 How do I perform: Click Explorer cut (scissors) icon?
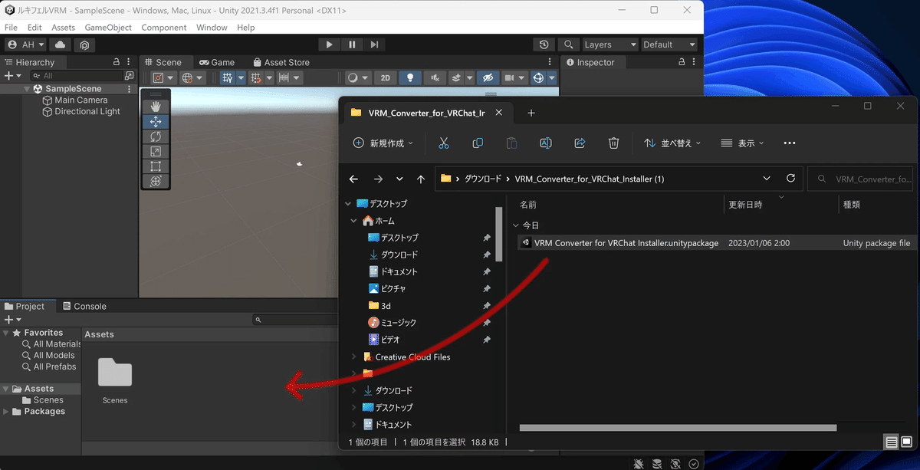(444, 143)
